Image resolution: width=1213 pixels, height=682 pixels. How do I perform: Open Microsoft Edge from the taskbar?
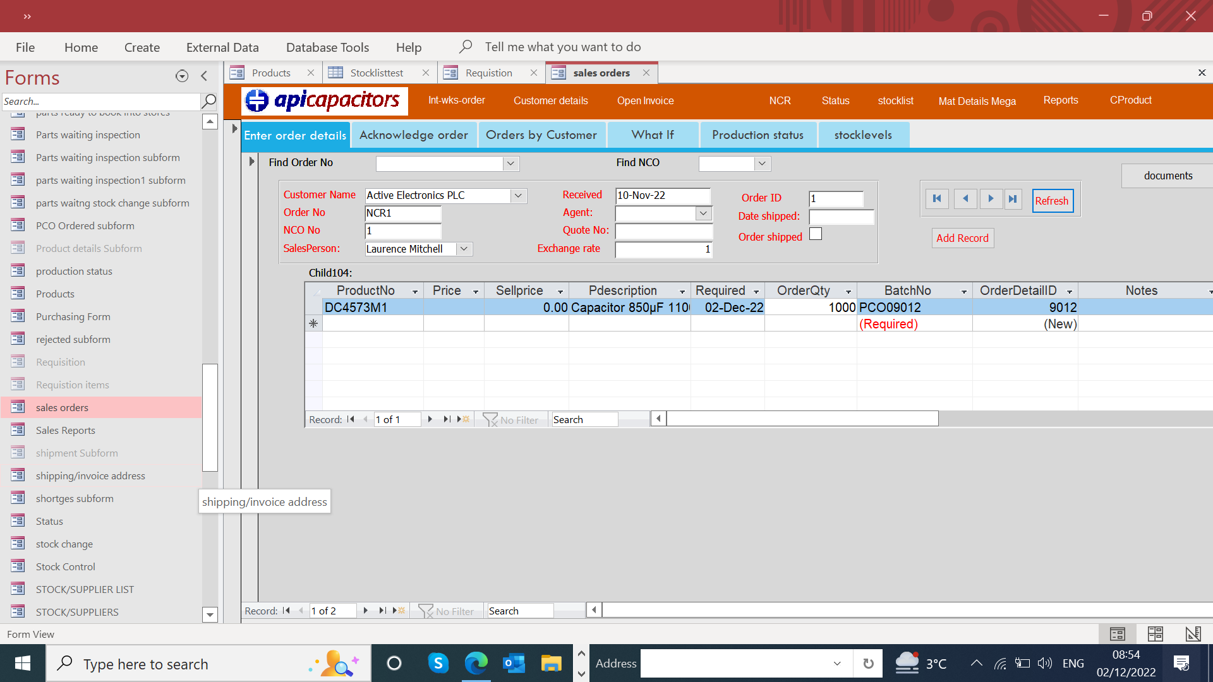coord(476,663)
